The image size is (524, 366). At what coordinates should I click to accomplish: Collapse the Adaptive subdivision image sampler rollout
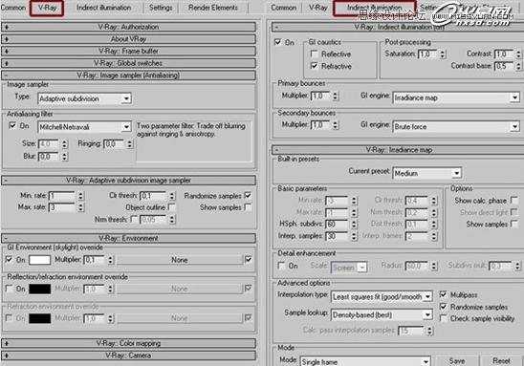(x=129, y=181)
